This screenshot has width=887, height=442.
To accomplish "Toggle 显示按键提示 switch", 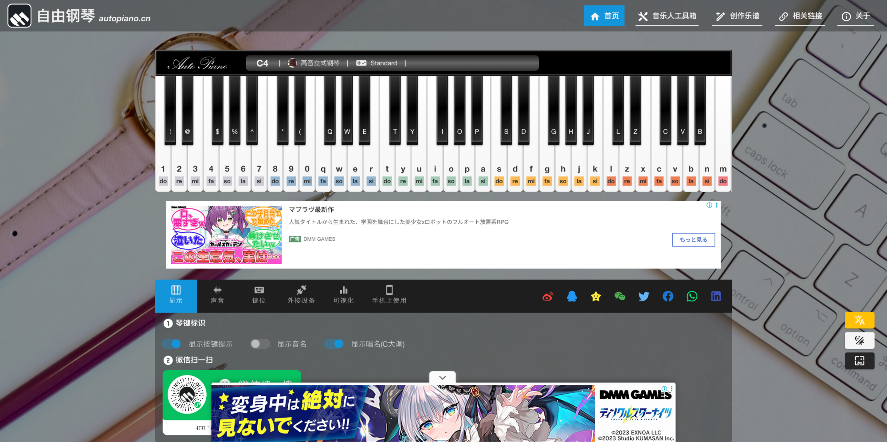I will [x=171, y=344].
